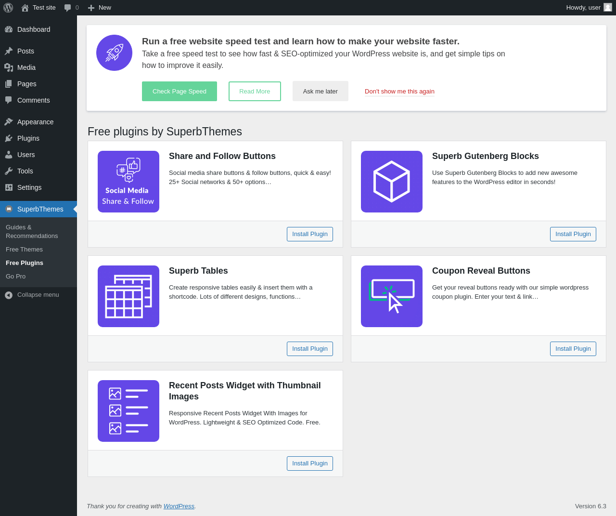The width and height of the screenshot is (616, 516).
Task: Go to the Free Themes submenu
Action: tap(24, 250)
